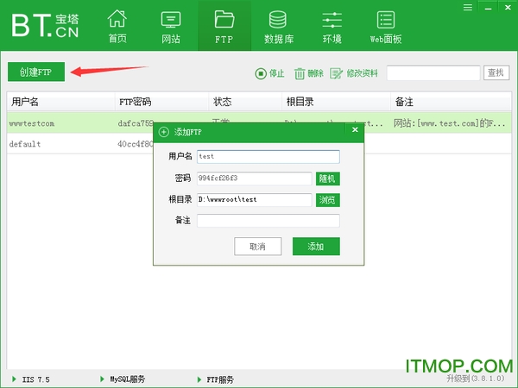Click the 取消 cancel button
This screenshot has height=388, width=518.
(x=257, y=246)
